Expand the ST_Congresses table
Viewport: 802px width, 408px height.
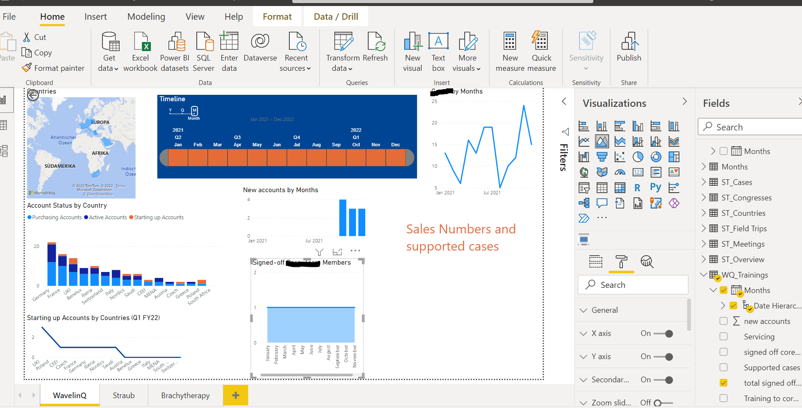point(703,197)
